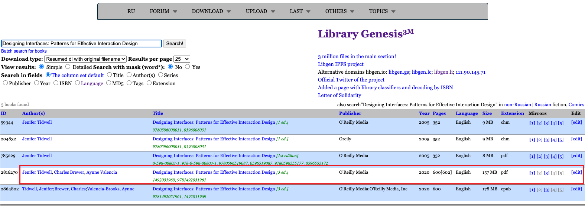Sort results by ID column
585x210 pixels.
click(x=4, y=113)
